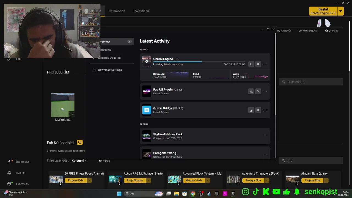Click the 26,0 GiB engine size label
352x198 pixels.
331,31
